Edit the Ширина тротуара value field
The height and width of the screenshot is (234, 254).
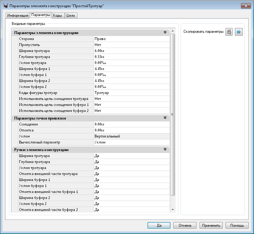(x=131, y=51)
